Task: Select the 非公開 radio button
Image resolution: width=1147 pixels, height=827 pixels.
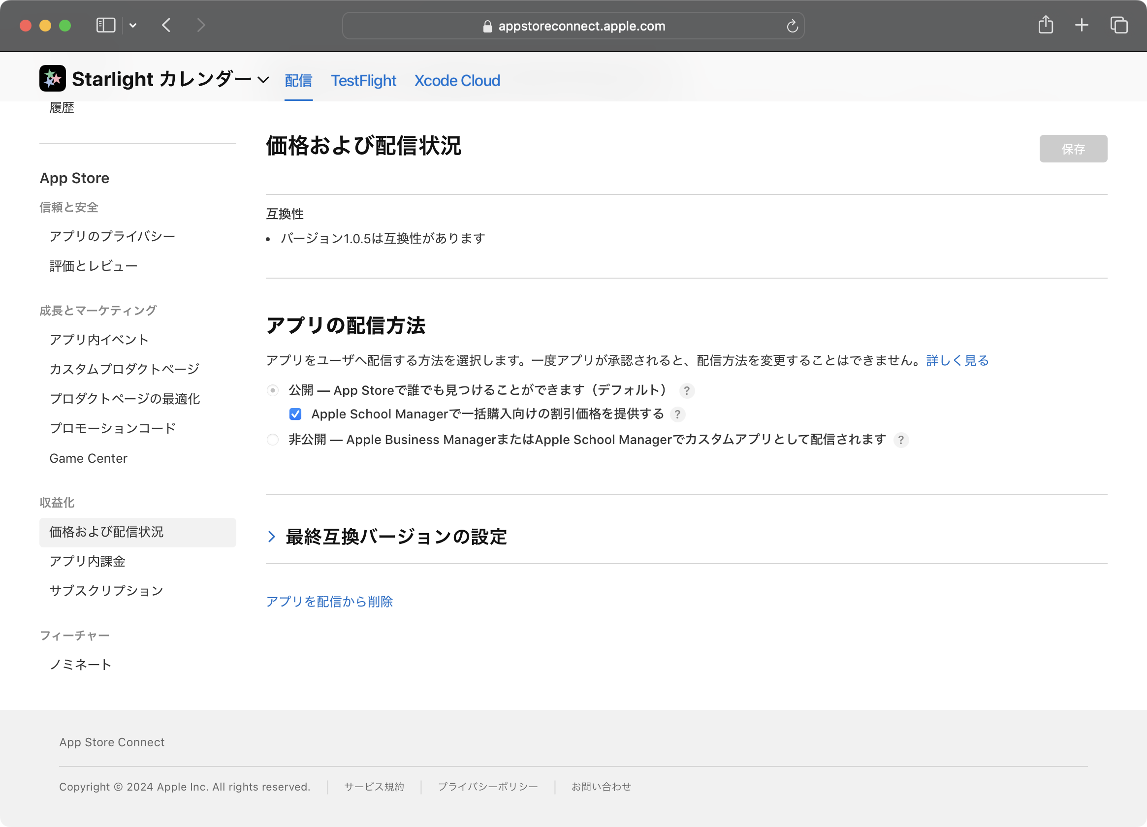Action: click(x=273, y=440)
